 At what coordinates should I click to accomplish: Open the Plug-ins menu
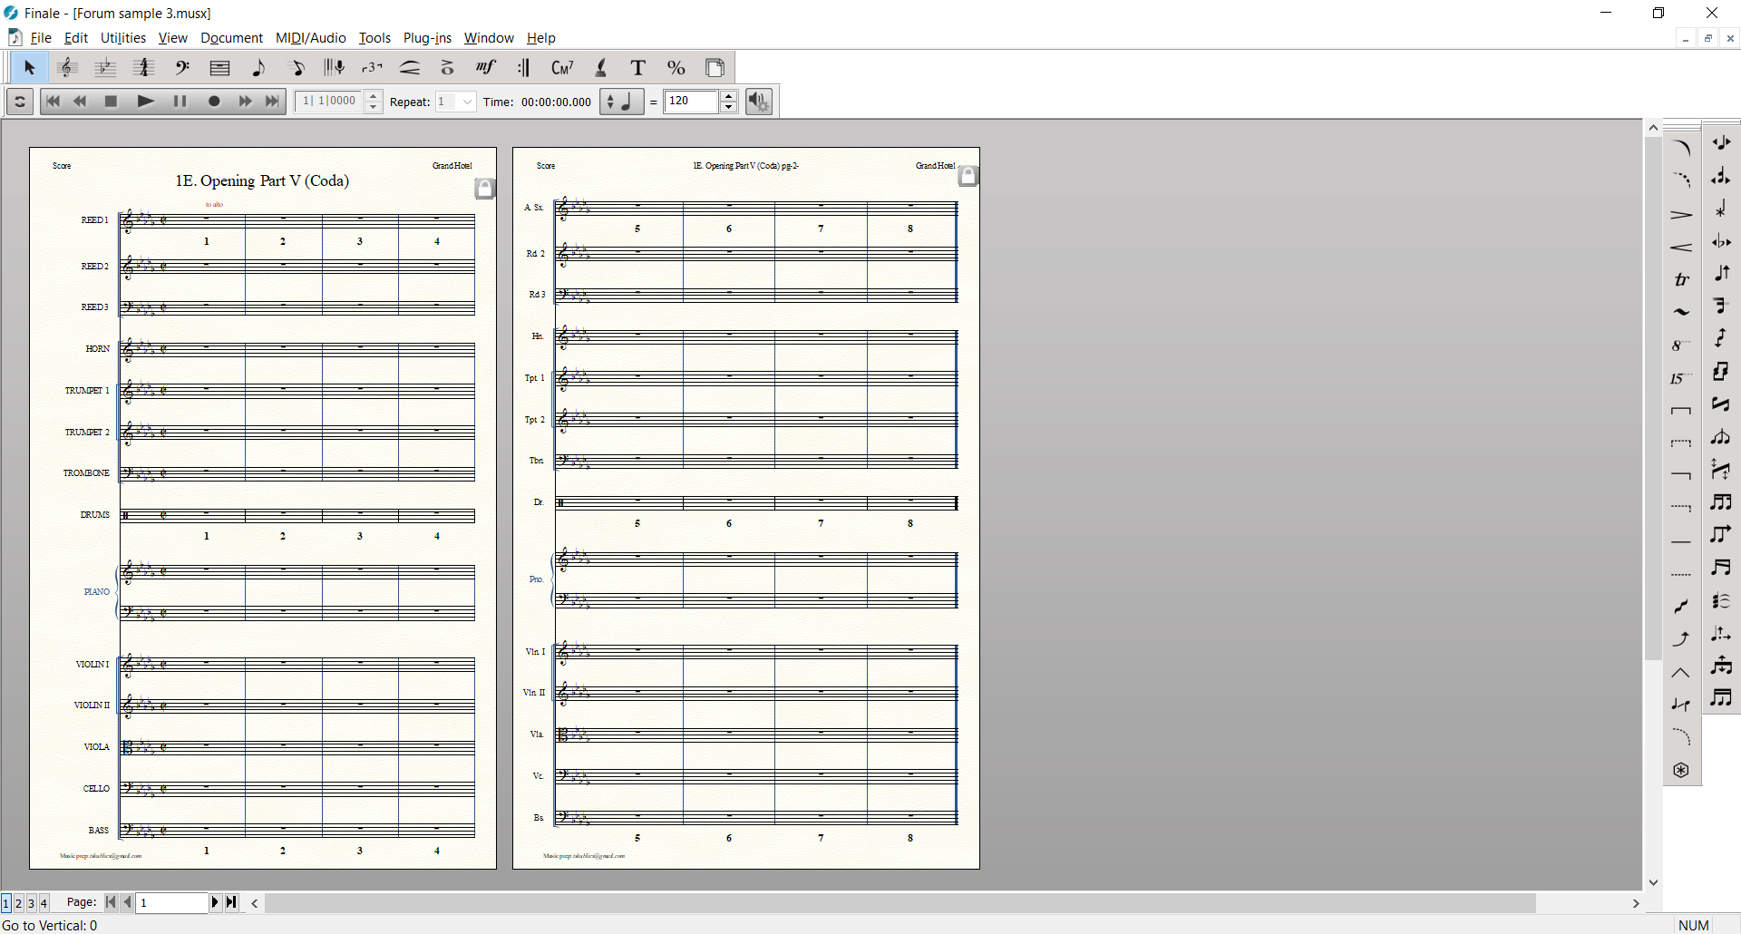coord(427,38)
